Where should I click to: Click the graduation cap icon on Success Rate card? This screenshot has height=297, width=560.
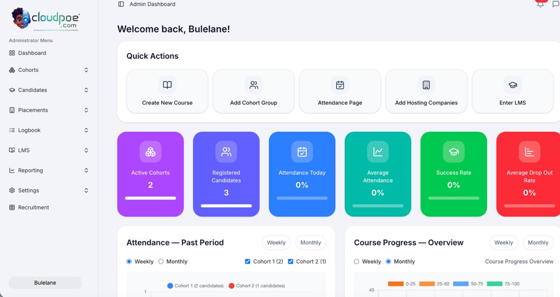click(454, 152)
